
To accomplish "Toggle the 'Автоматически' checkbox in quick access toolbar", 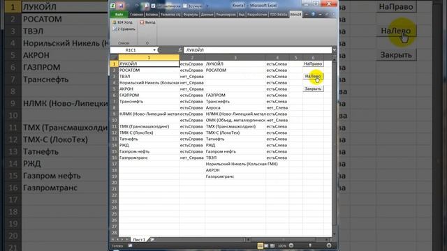I will pyautogui.click(x=154, y=6).
